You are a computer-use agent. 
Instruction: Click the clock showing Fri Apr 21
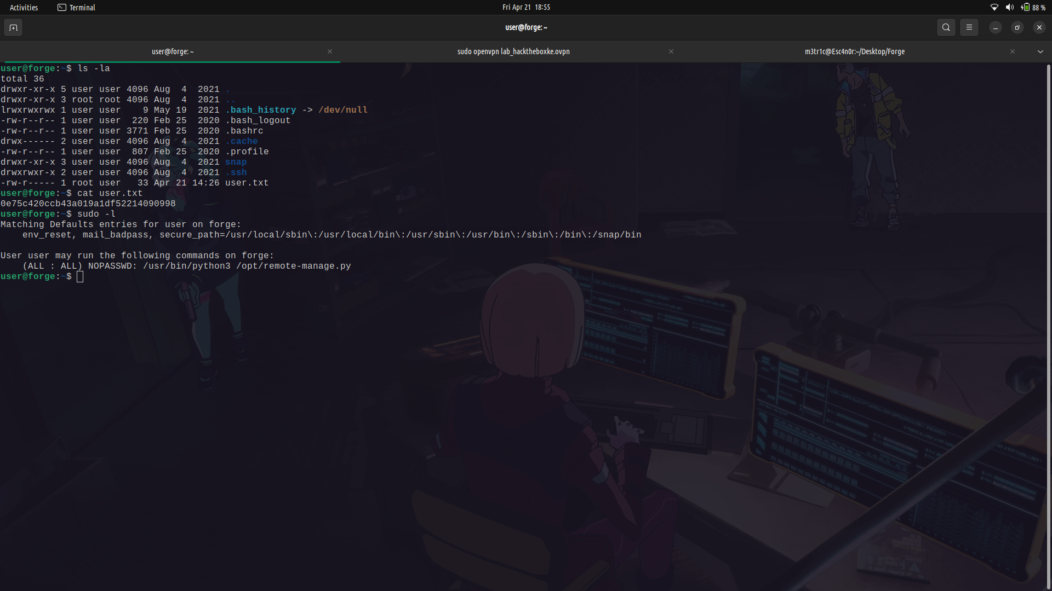coord(526,7)
